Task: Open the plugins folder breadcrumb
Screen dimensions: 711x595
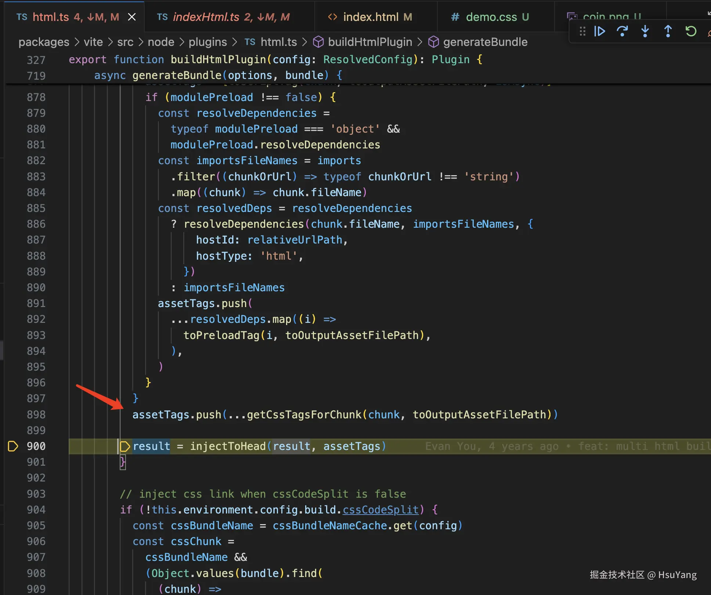Action: click(207, 42)
